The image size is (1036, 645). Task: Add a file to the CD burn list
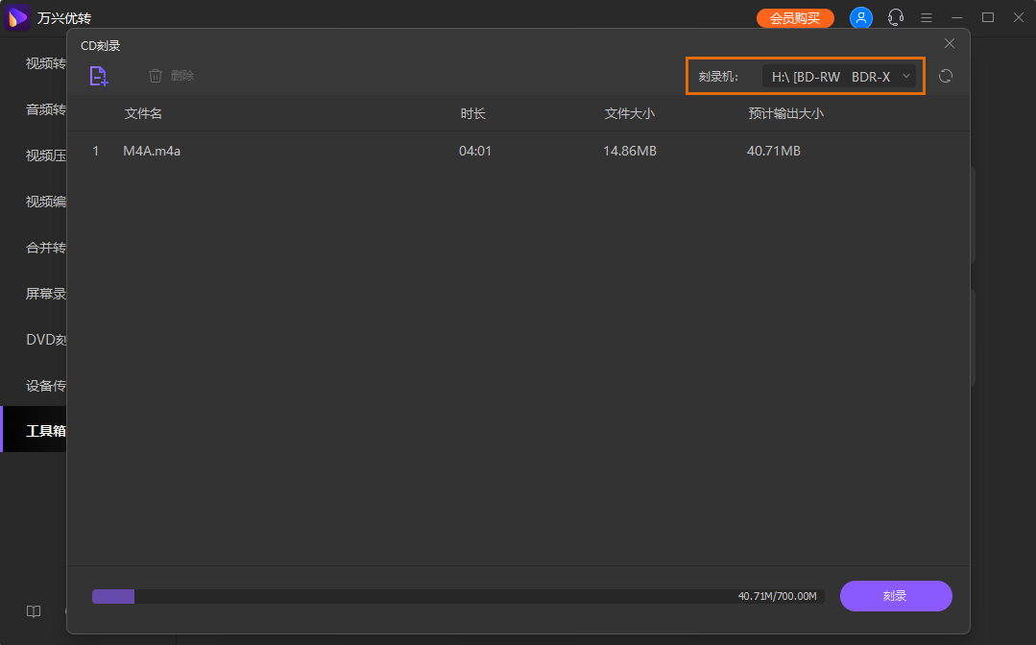click(x=99, y=76)
